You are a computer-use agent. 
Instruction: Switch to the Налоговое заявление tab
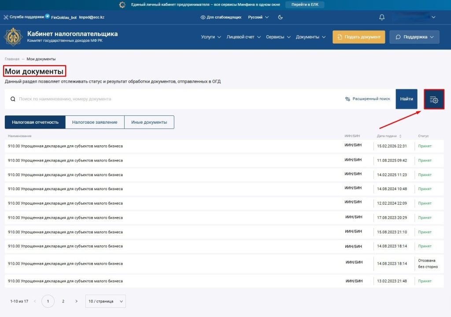(x=95, y=122)
